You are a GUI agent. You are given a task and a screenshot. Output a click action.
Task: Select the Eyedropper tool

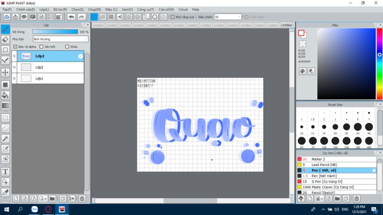[x=5, y=192]
